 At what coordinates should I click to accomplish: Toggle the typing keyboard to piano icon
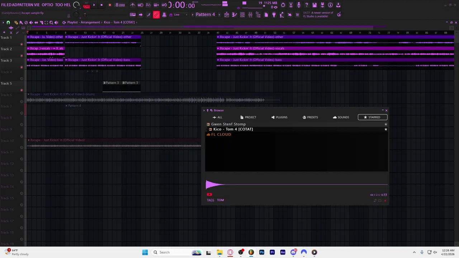click(x=133, y=15)
